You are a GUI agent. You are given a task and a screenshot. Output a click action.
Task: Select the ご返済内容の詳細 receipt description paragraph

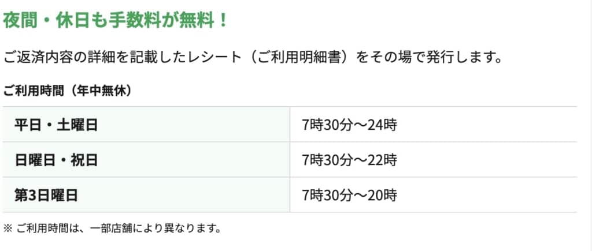click(x=253, y=58)
